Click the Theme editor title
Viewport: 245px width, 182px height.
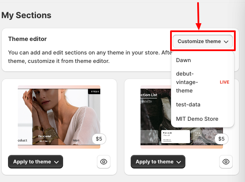28,39
